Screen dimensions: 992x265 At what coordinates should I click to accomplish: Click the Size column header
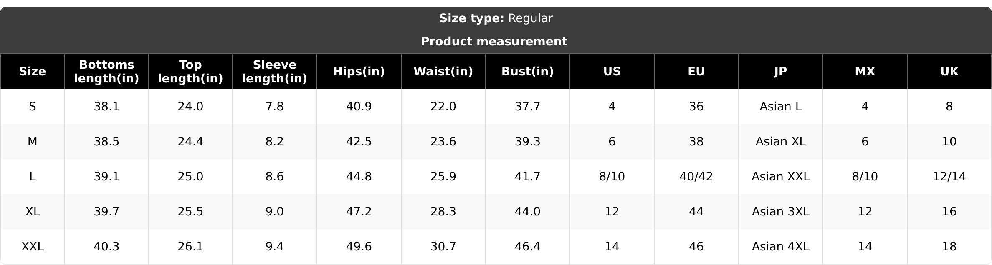tap(32, 71)
